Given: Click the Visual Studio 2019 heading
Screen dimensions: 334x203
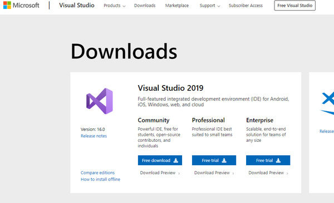Looking at the screenshot, I should click(x=171, y=88).
